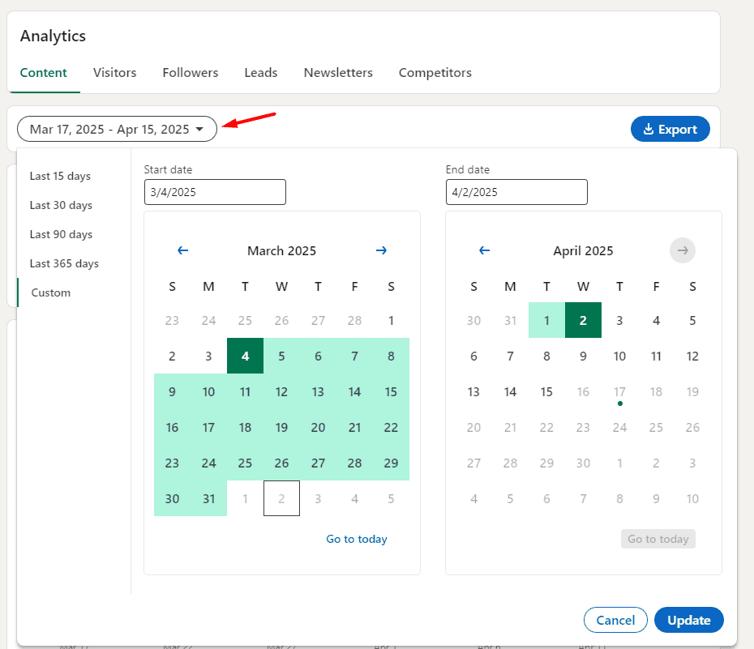
Task: Export the analytics data
Action: (x=670, y=130)
